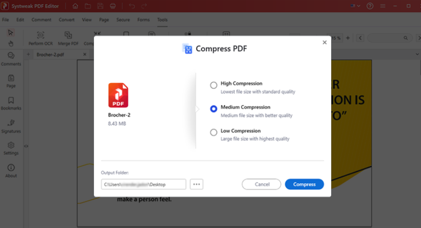Open the About sidebar item
Screen dimensions: 421x228
[x=11, y=171]
